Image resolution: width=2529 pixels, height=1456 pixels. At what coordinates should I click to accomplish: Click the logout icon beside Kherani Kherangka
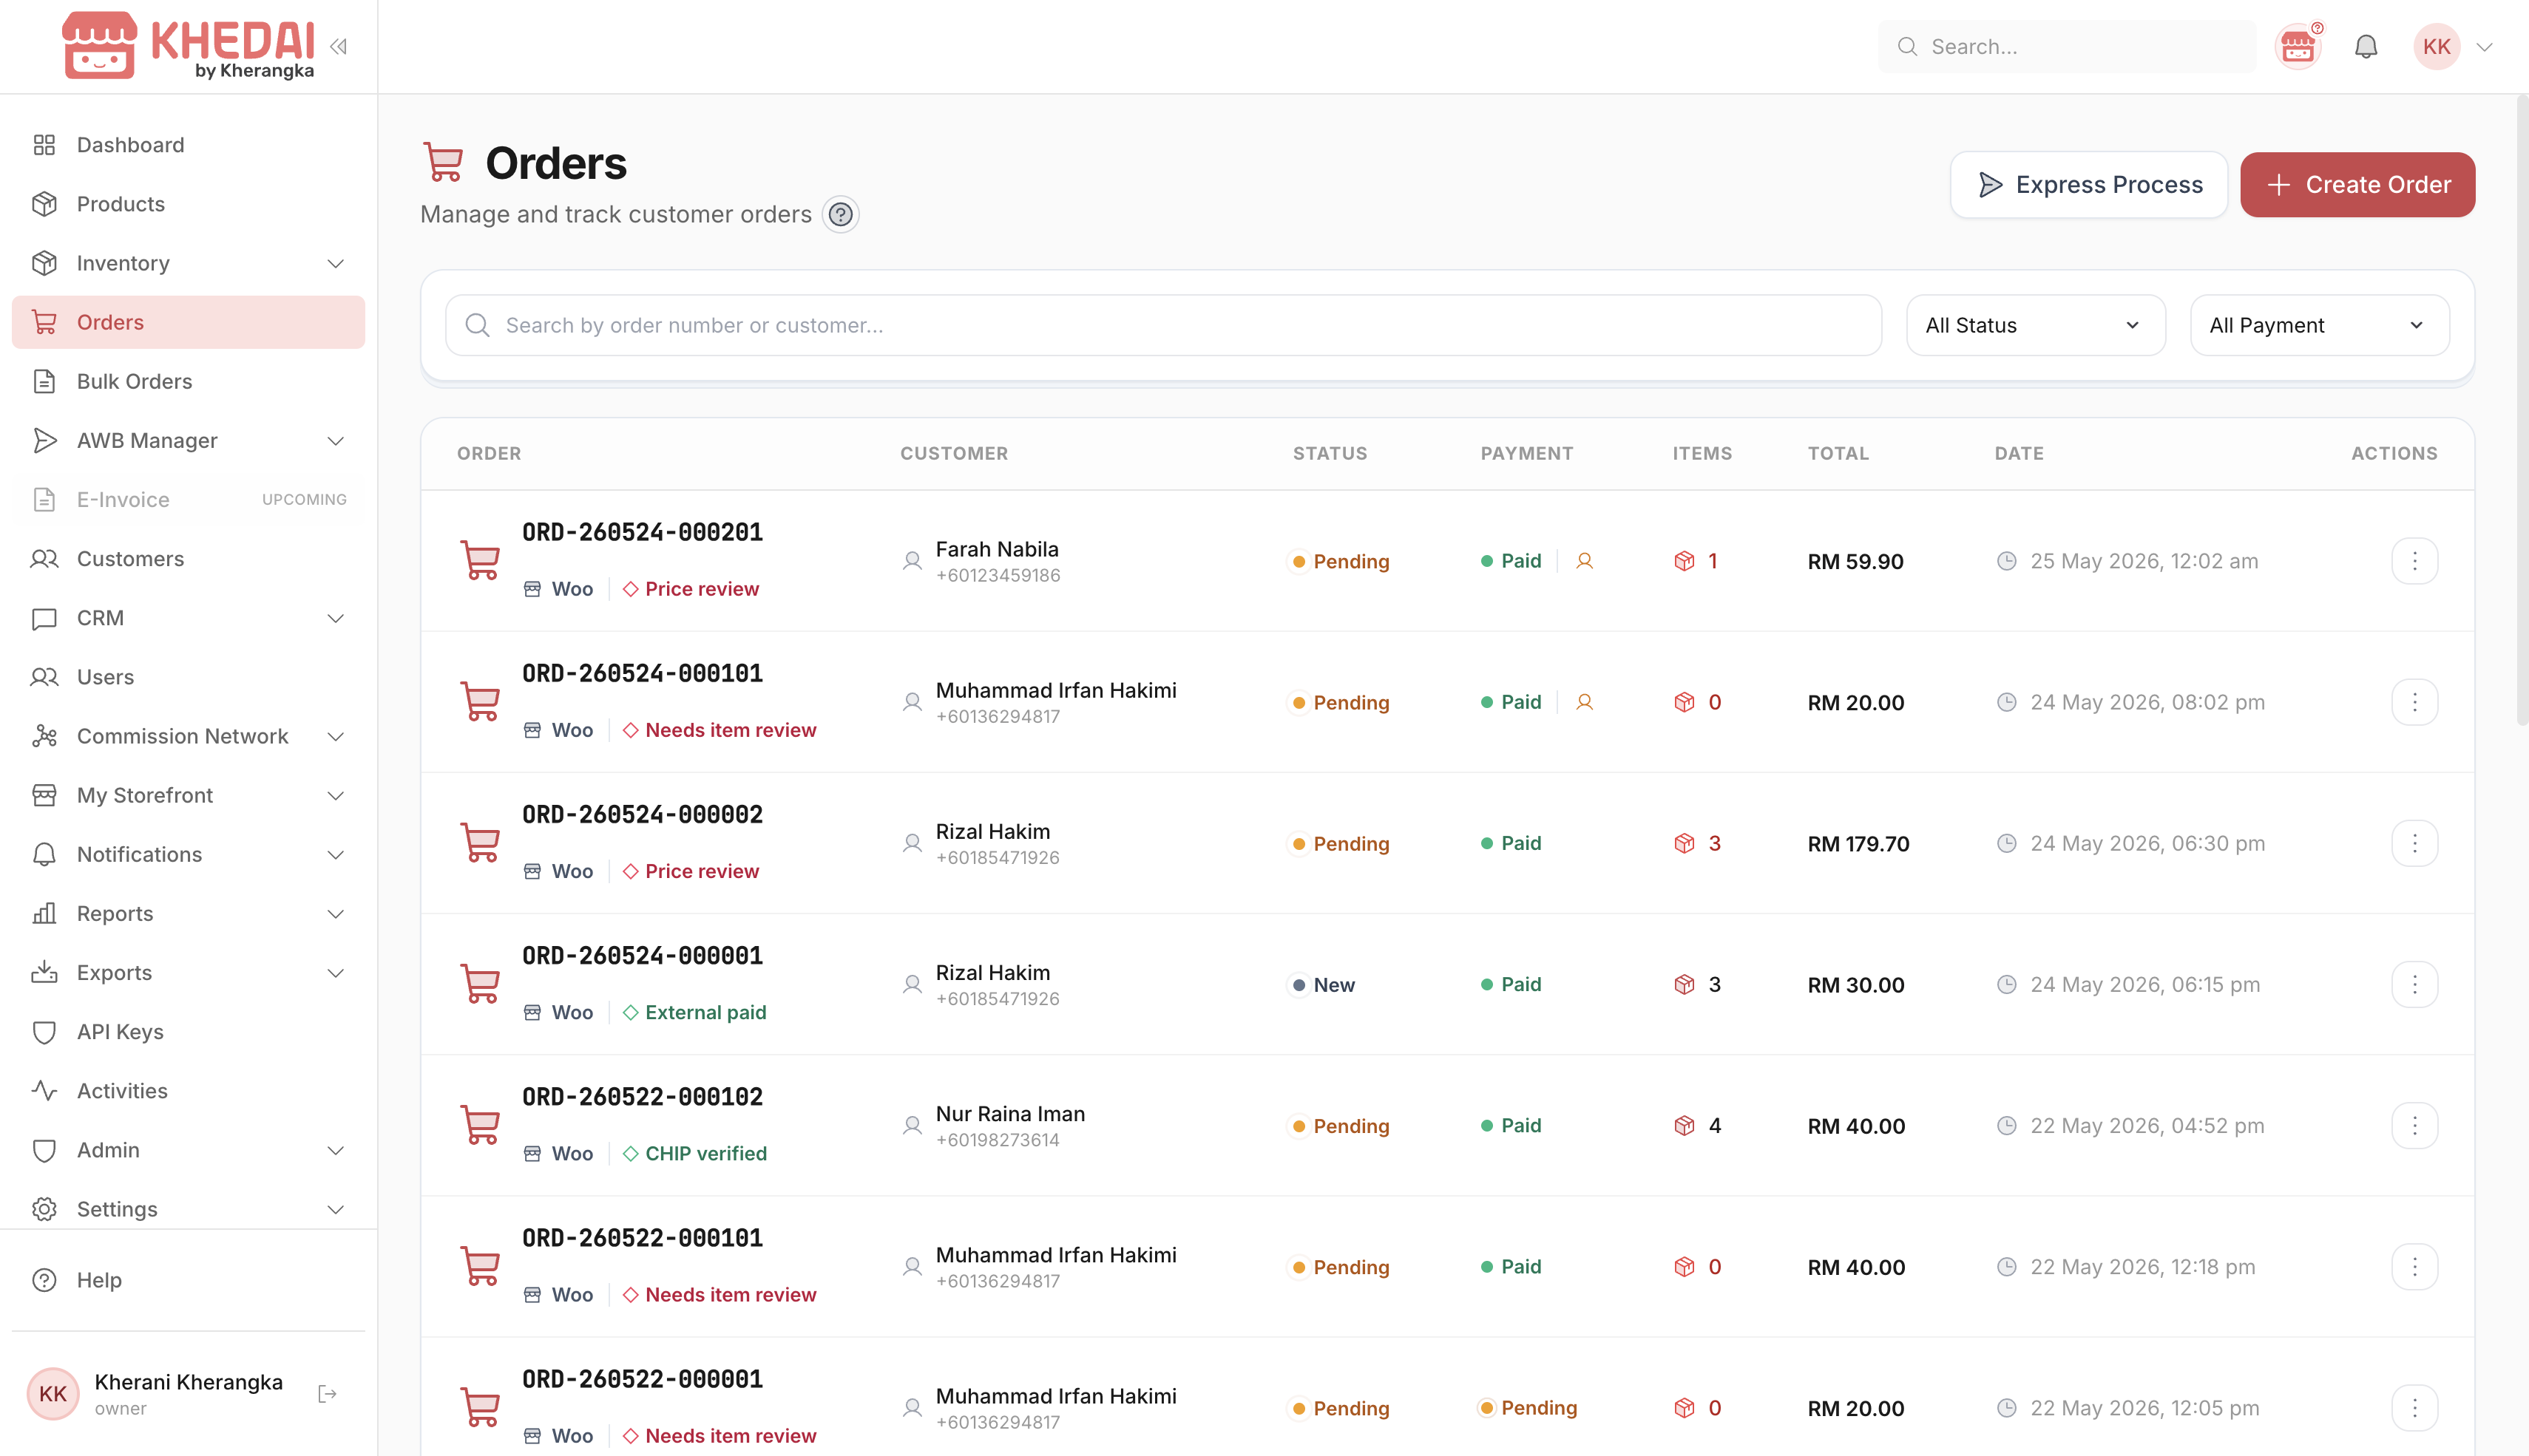[x=327, y=1394]
